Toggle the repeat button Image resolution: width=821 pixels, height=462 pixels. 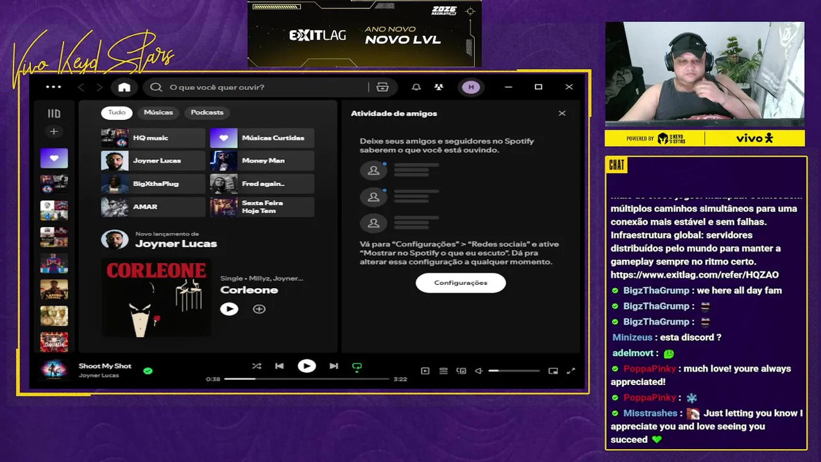357,367
